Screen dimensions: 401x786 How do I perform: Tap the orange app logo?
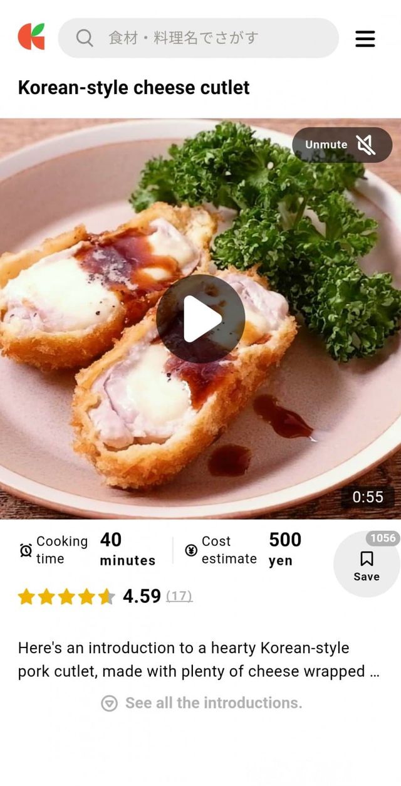(x=31, y=37)
